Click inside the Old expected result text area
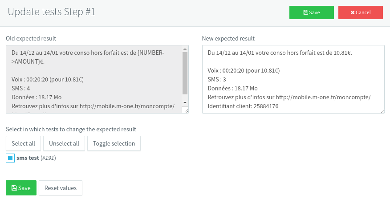Image resolution: width=390 pixels, height=207 pixels. click(93, 79)
